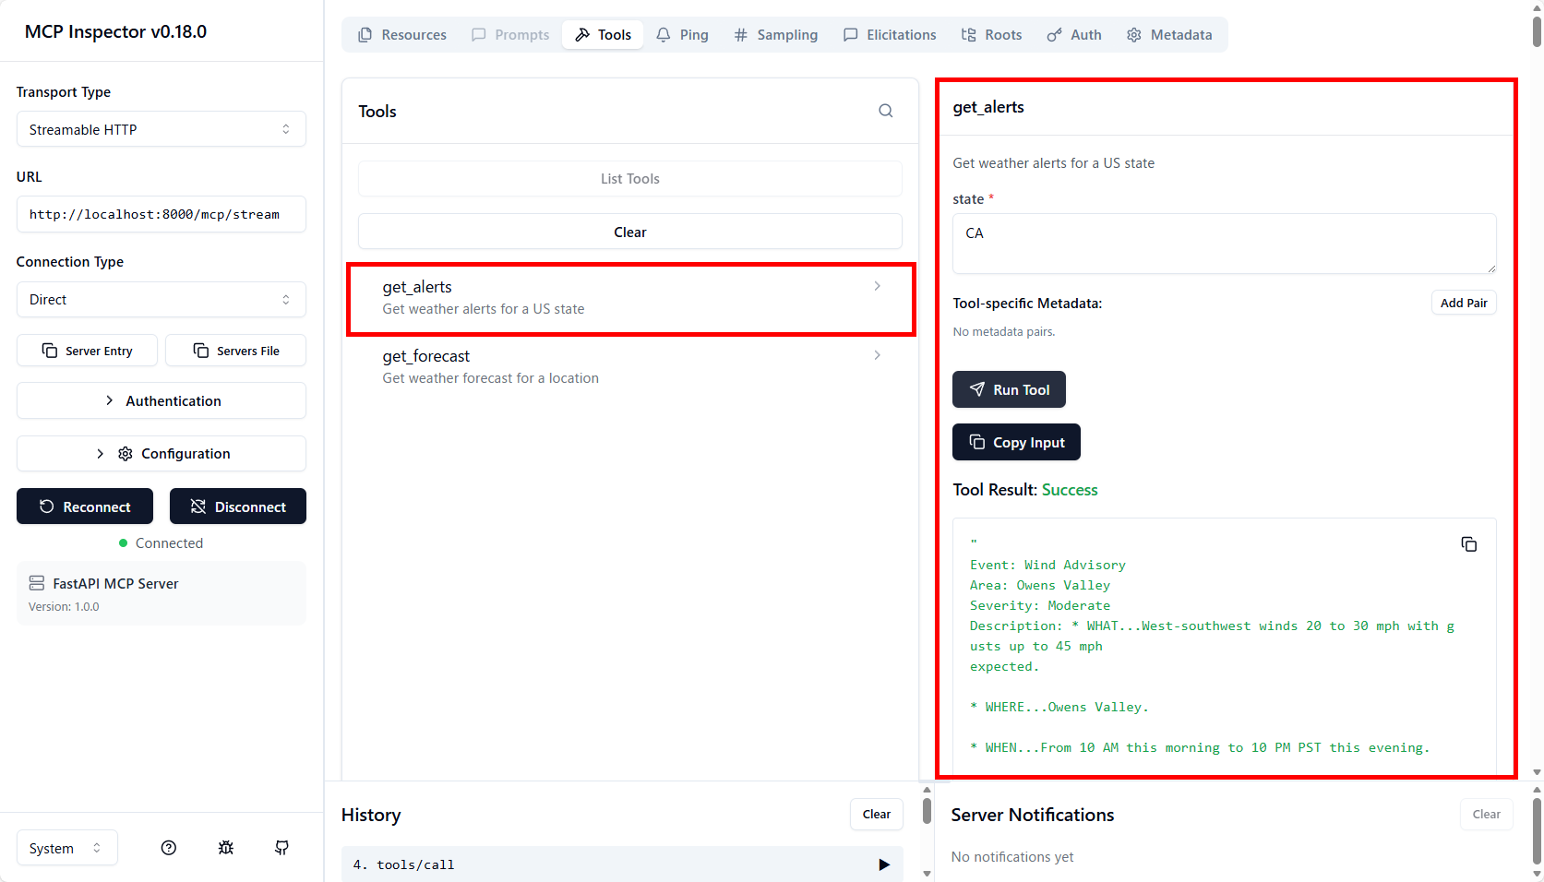Click the Add Pair button
The height and width of the screenshot is (882, 1544).
point(1463,303)
